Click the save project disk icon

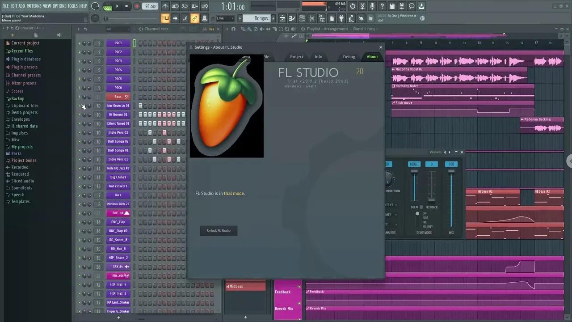tap(392, 6)
